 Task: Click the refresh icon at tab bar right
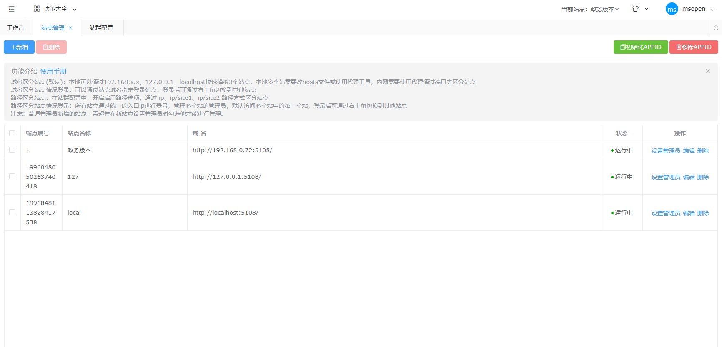click(715, 28)
